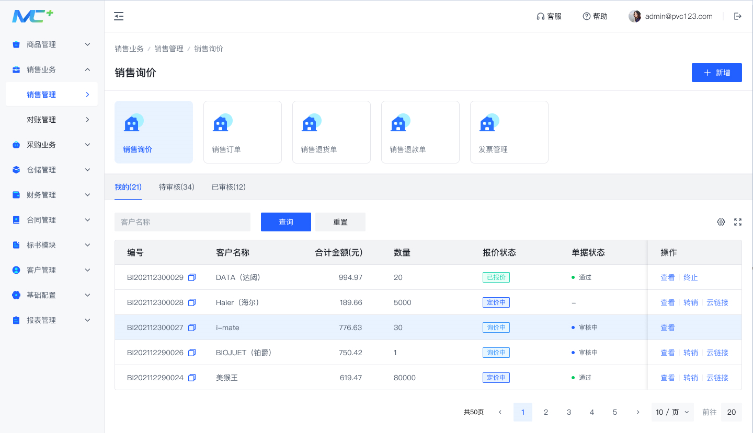Click 终止 link for DATA（达阔）row
Screen dimensions: 753x433
click(x=691, y=277)
